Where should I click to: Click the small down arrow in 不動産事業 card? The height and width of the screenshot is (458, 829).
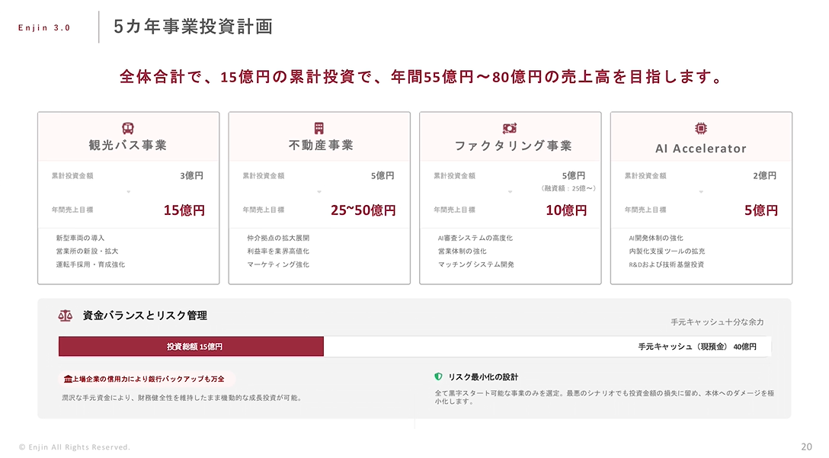coord(319,192)
